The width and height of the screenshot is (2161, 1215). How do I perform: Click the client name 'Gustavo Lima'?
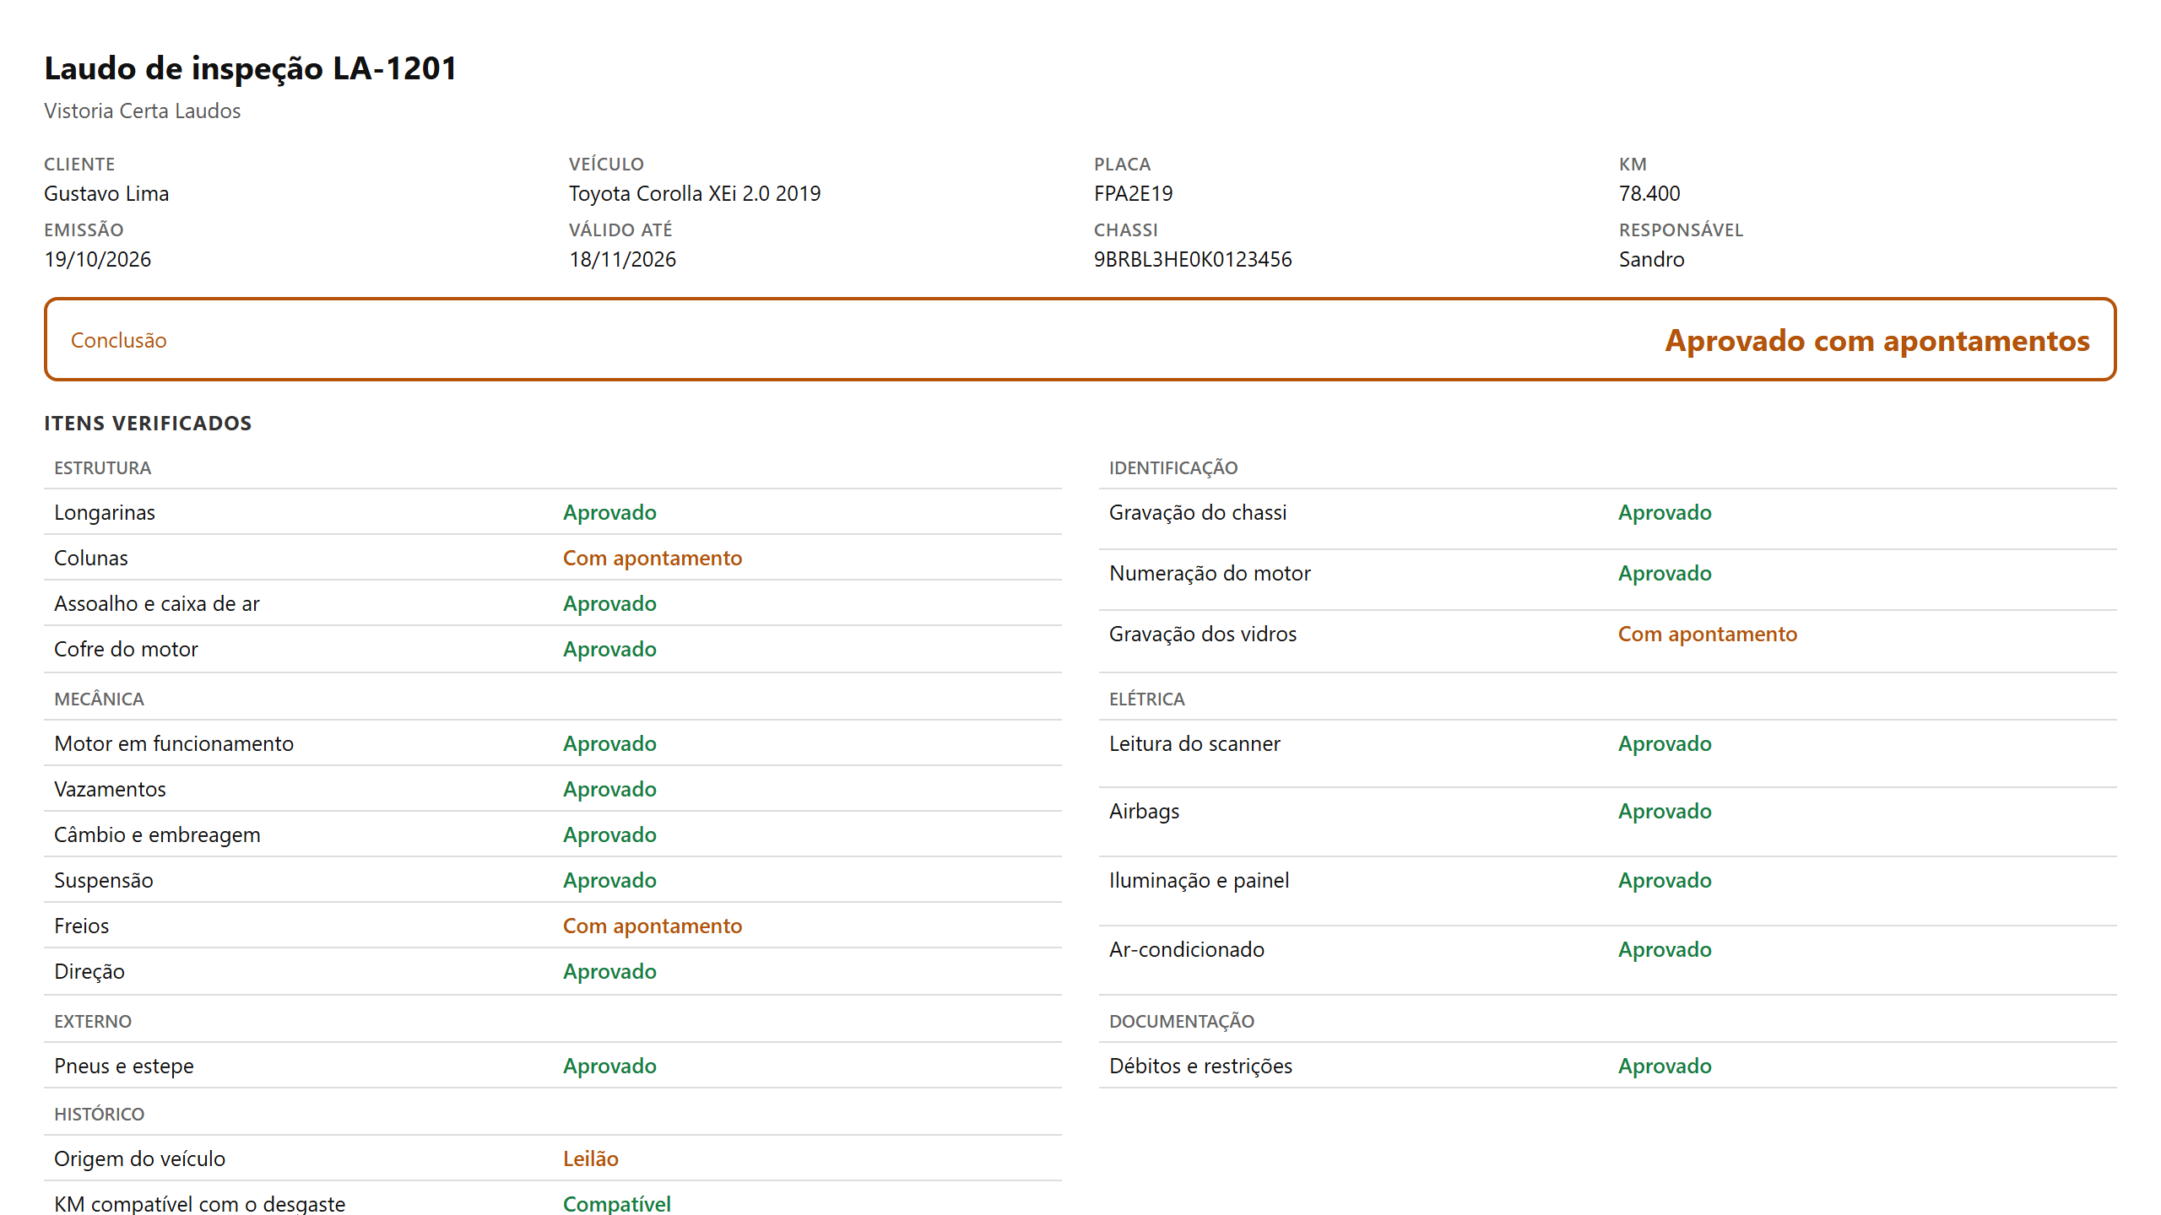tap(106, 193)
